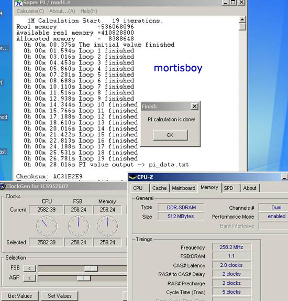The height and width of the screenshot is (301, 288).
Task: Open the Cache tab in CPU-Z
Action: click(x=159, y=188)
